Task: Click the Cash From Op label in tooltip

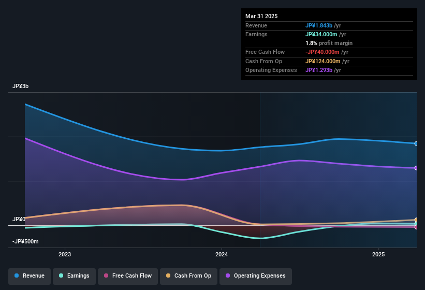Action: (263, 61)
